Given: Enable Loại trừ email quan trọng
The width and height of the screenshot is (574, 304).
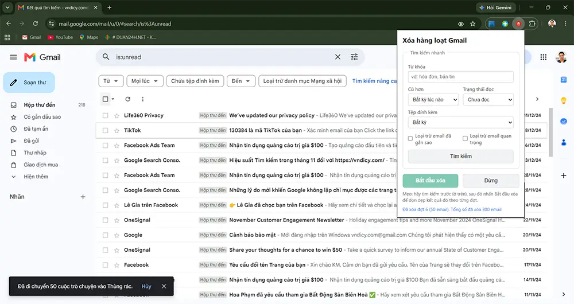Looking at the screenshot, I should pyautogui.click(x=466, y=139).
